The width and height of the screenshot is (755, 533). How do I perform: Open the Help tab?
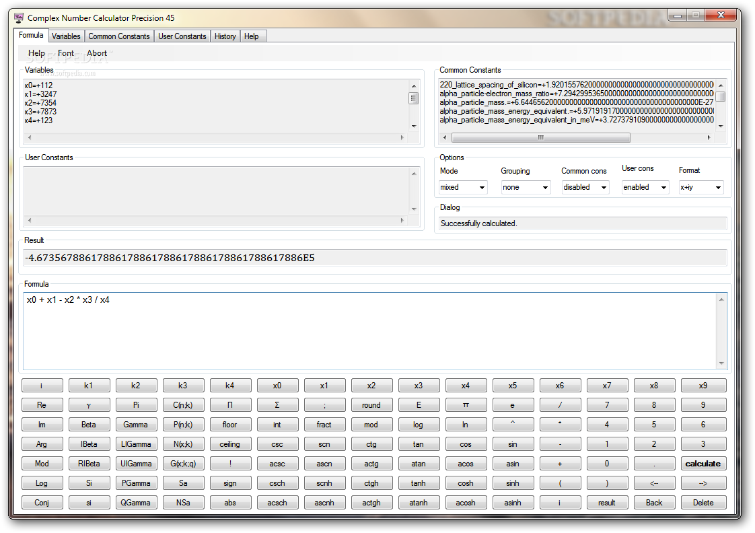(x=252, y=36)
